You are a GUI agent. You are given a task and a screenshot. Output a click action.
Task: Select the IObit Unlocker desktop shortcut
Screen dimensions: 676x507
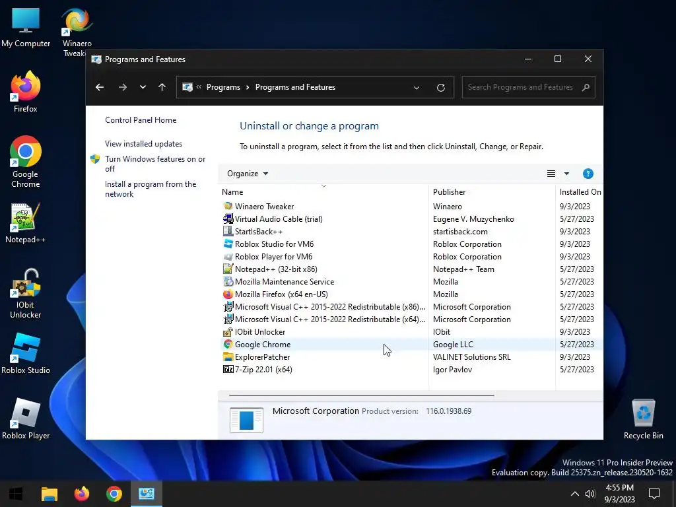(26, 293)
